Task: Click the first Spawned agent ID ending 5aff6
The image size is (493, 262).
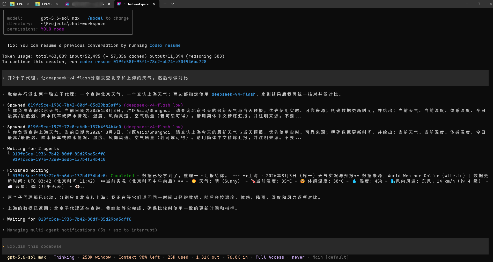Action: [74, 105]
